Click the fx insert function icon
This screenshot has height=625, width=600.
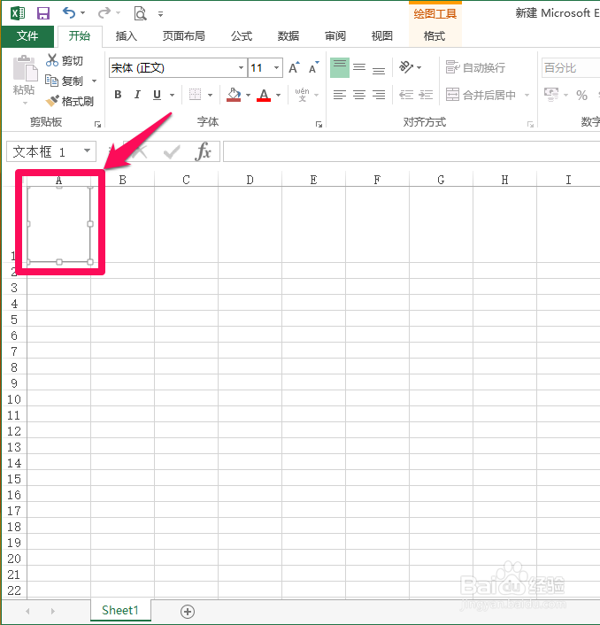[x=204, y=151]
